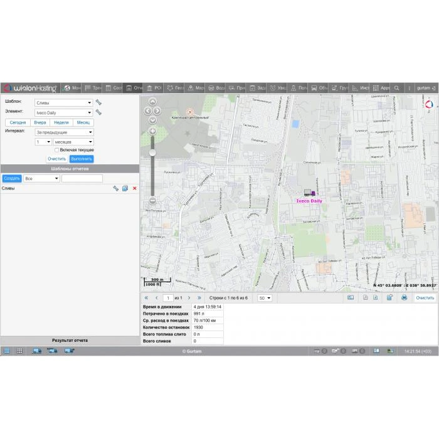Open the месяцев interval unit dropdown

click(73, 142)
